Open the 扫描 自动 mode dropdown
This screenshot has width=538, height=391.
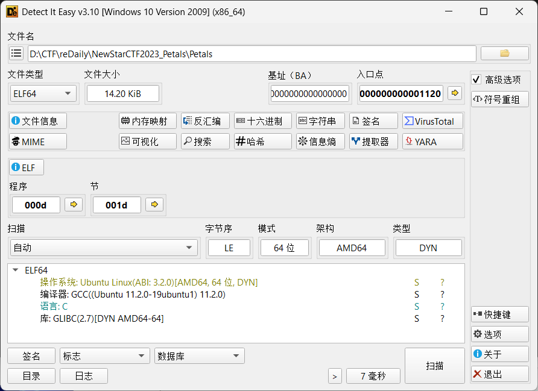point(104,248)
